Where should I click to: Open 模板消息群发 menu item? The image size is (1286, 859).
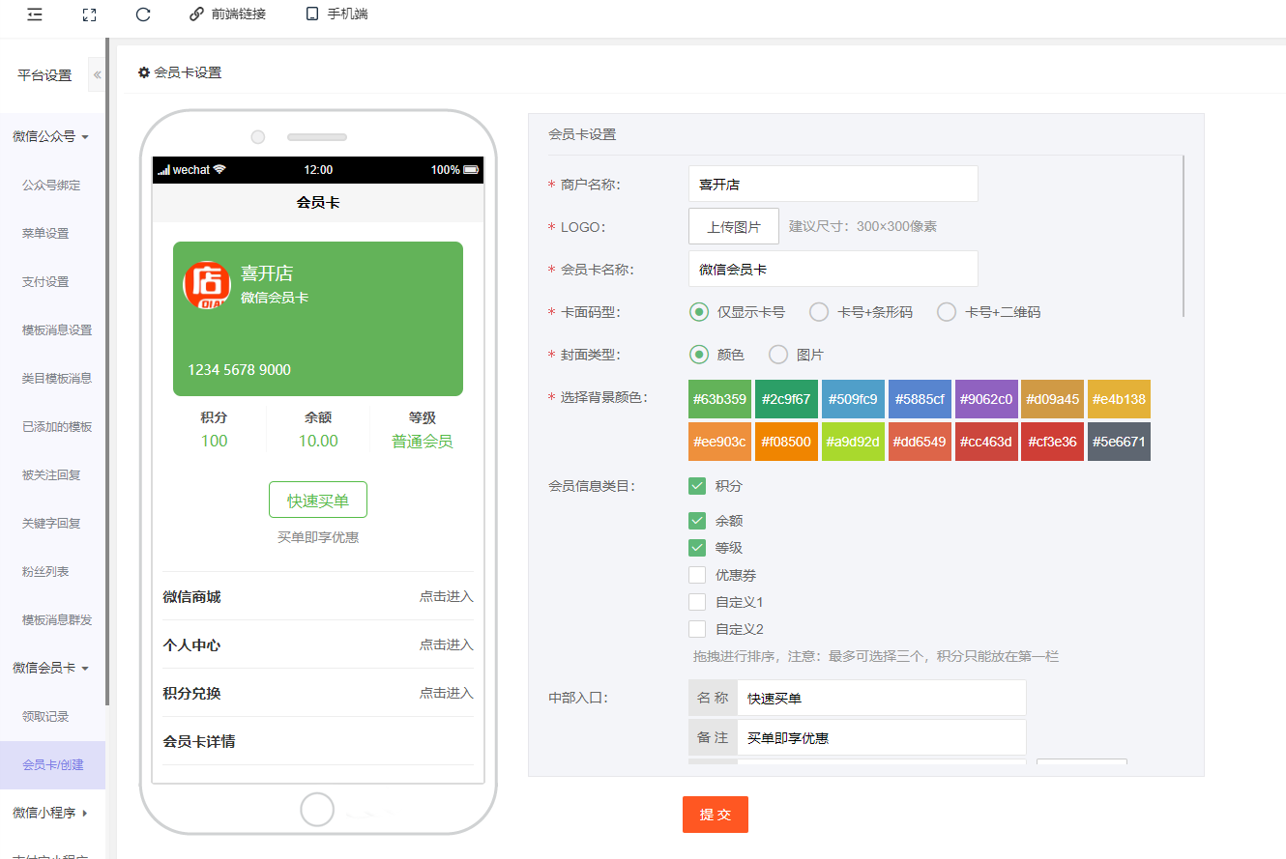click(57, 619)
